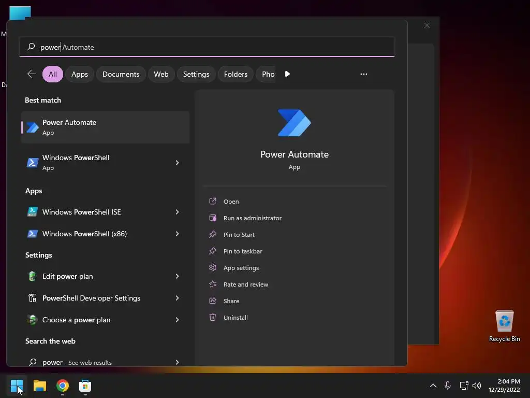Click PowerShell Developer Settings tools icon

point(33,298)
